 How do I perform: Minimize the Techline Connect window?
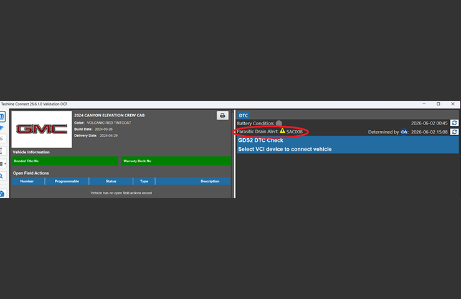[x=424, y=104]
